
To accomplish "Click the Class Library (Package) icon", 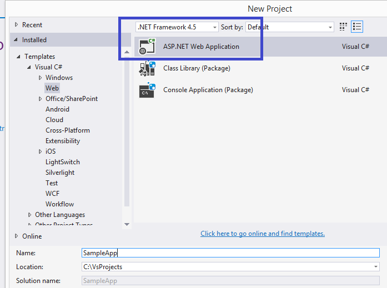I will pyautogui.click(x=147, y=68).
